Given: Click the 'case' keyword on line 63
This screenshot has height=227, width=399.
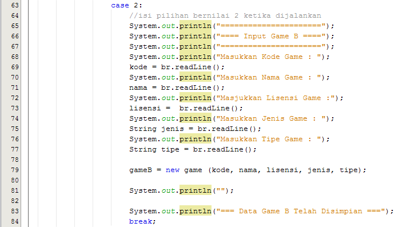Looking at the screenshot, I should click(120, 5).
